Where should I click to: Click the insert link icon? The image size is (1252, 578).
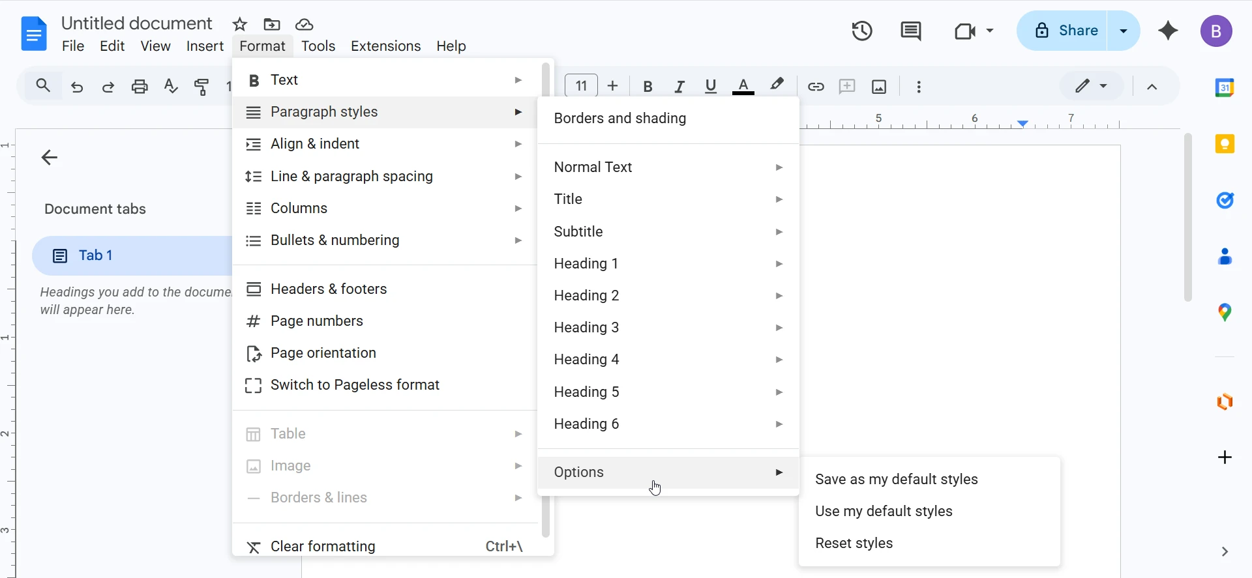pos(816,87)
